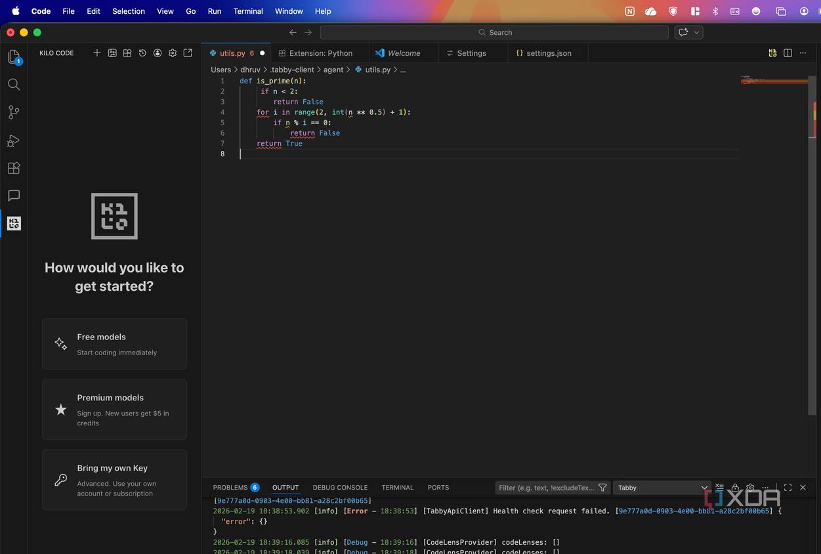This screenshot has height=554, width=821.
Task: Click the editor minimap
Action: tap(774, 81)
